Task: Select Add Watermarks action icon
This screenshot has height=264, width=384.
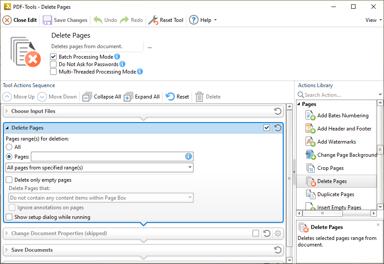Action: [x=310, y=142]
